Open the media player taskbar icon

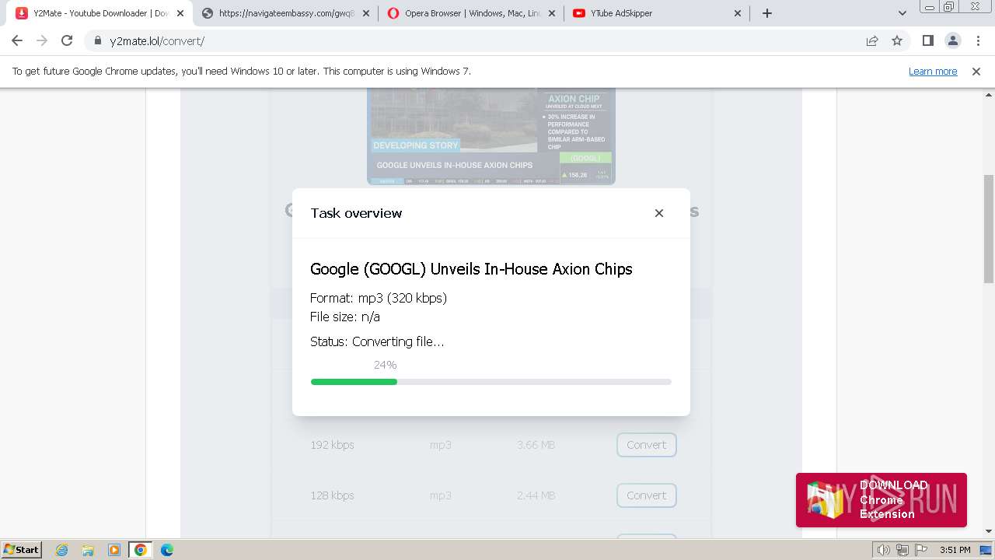pyautogui.click(x=114, y=550)
